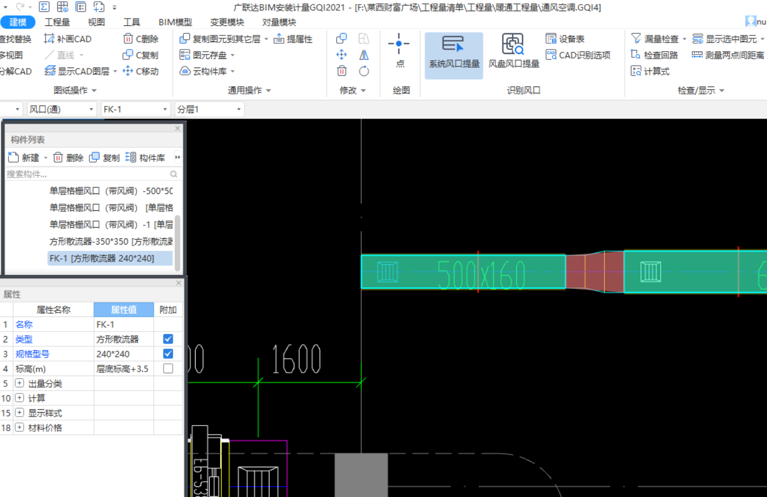Expand the 材料价格 property group
Image resolution: width=767 pixels, height=497 pixels.
coord(20,427)
